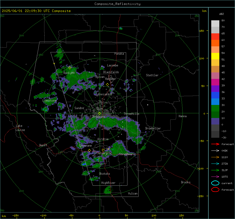Select the bright blue 33-36 dBZ swatch
Viewport: 235px width, 219px height.
pos(215,95)
